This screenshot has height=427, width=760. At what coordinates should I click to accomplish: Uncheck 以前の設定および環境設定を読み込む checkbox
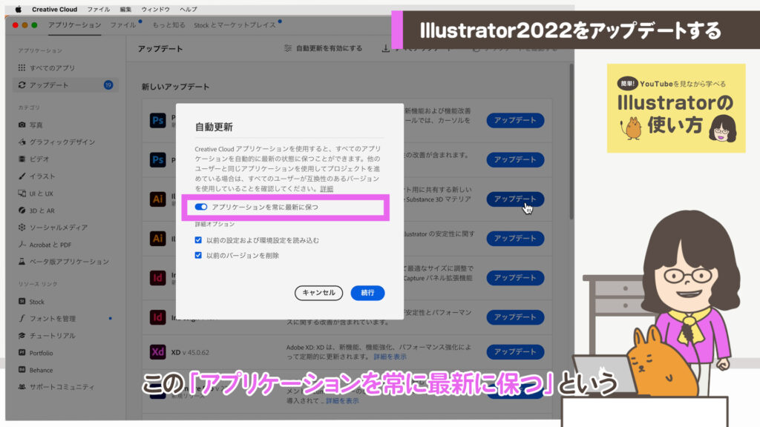(198, 240)
